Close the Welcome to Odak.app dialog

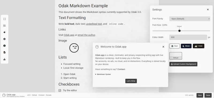click(x=163, y=47)
